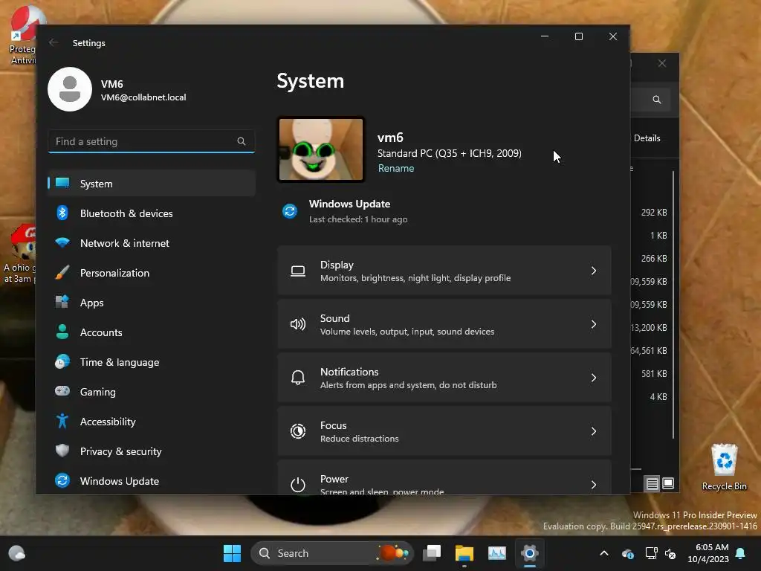Click the notification bell in the tray

point(741,553)
